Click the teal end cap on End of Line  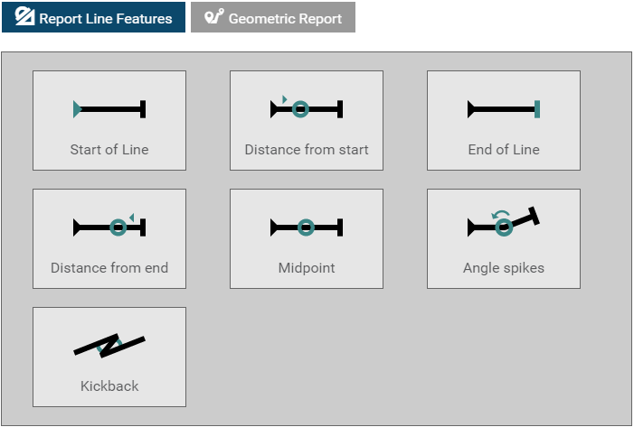pyautogui.click(x=537, y=109)
